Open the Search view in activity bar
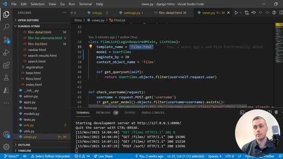This screenshot has width=283, height=159. (x=6, y=27)
